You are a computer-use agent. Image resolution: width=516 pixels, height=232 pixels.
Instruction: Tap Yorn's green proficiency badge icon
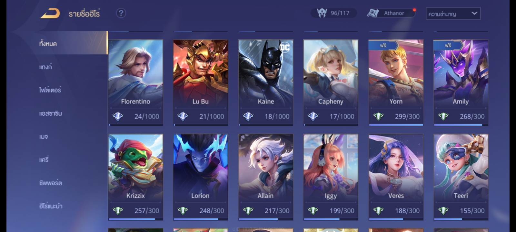(378, 116)
